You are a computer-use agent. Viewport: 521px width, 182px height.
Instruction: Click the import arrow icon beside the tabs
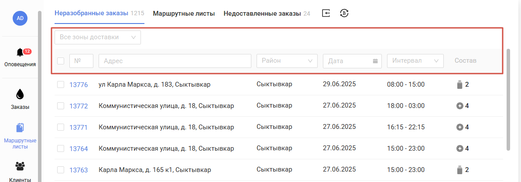coord(326,13)
